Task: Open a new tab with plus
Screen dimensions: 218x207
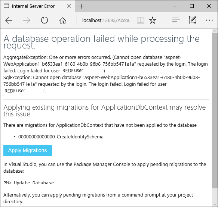Action: pyautogui.click(x=82, y=6)
